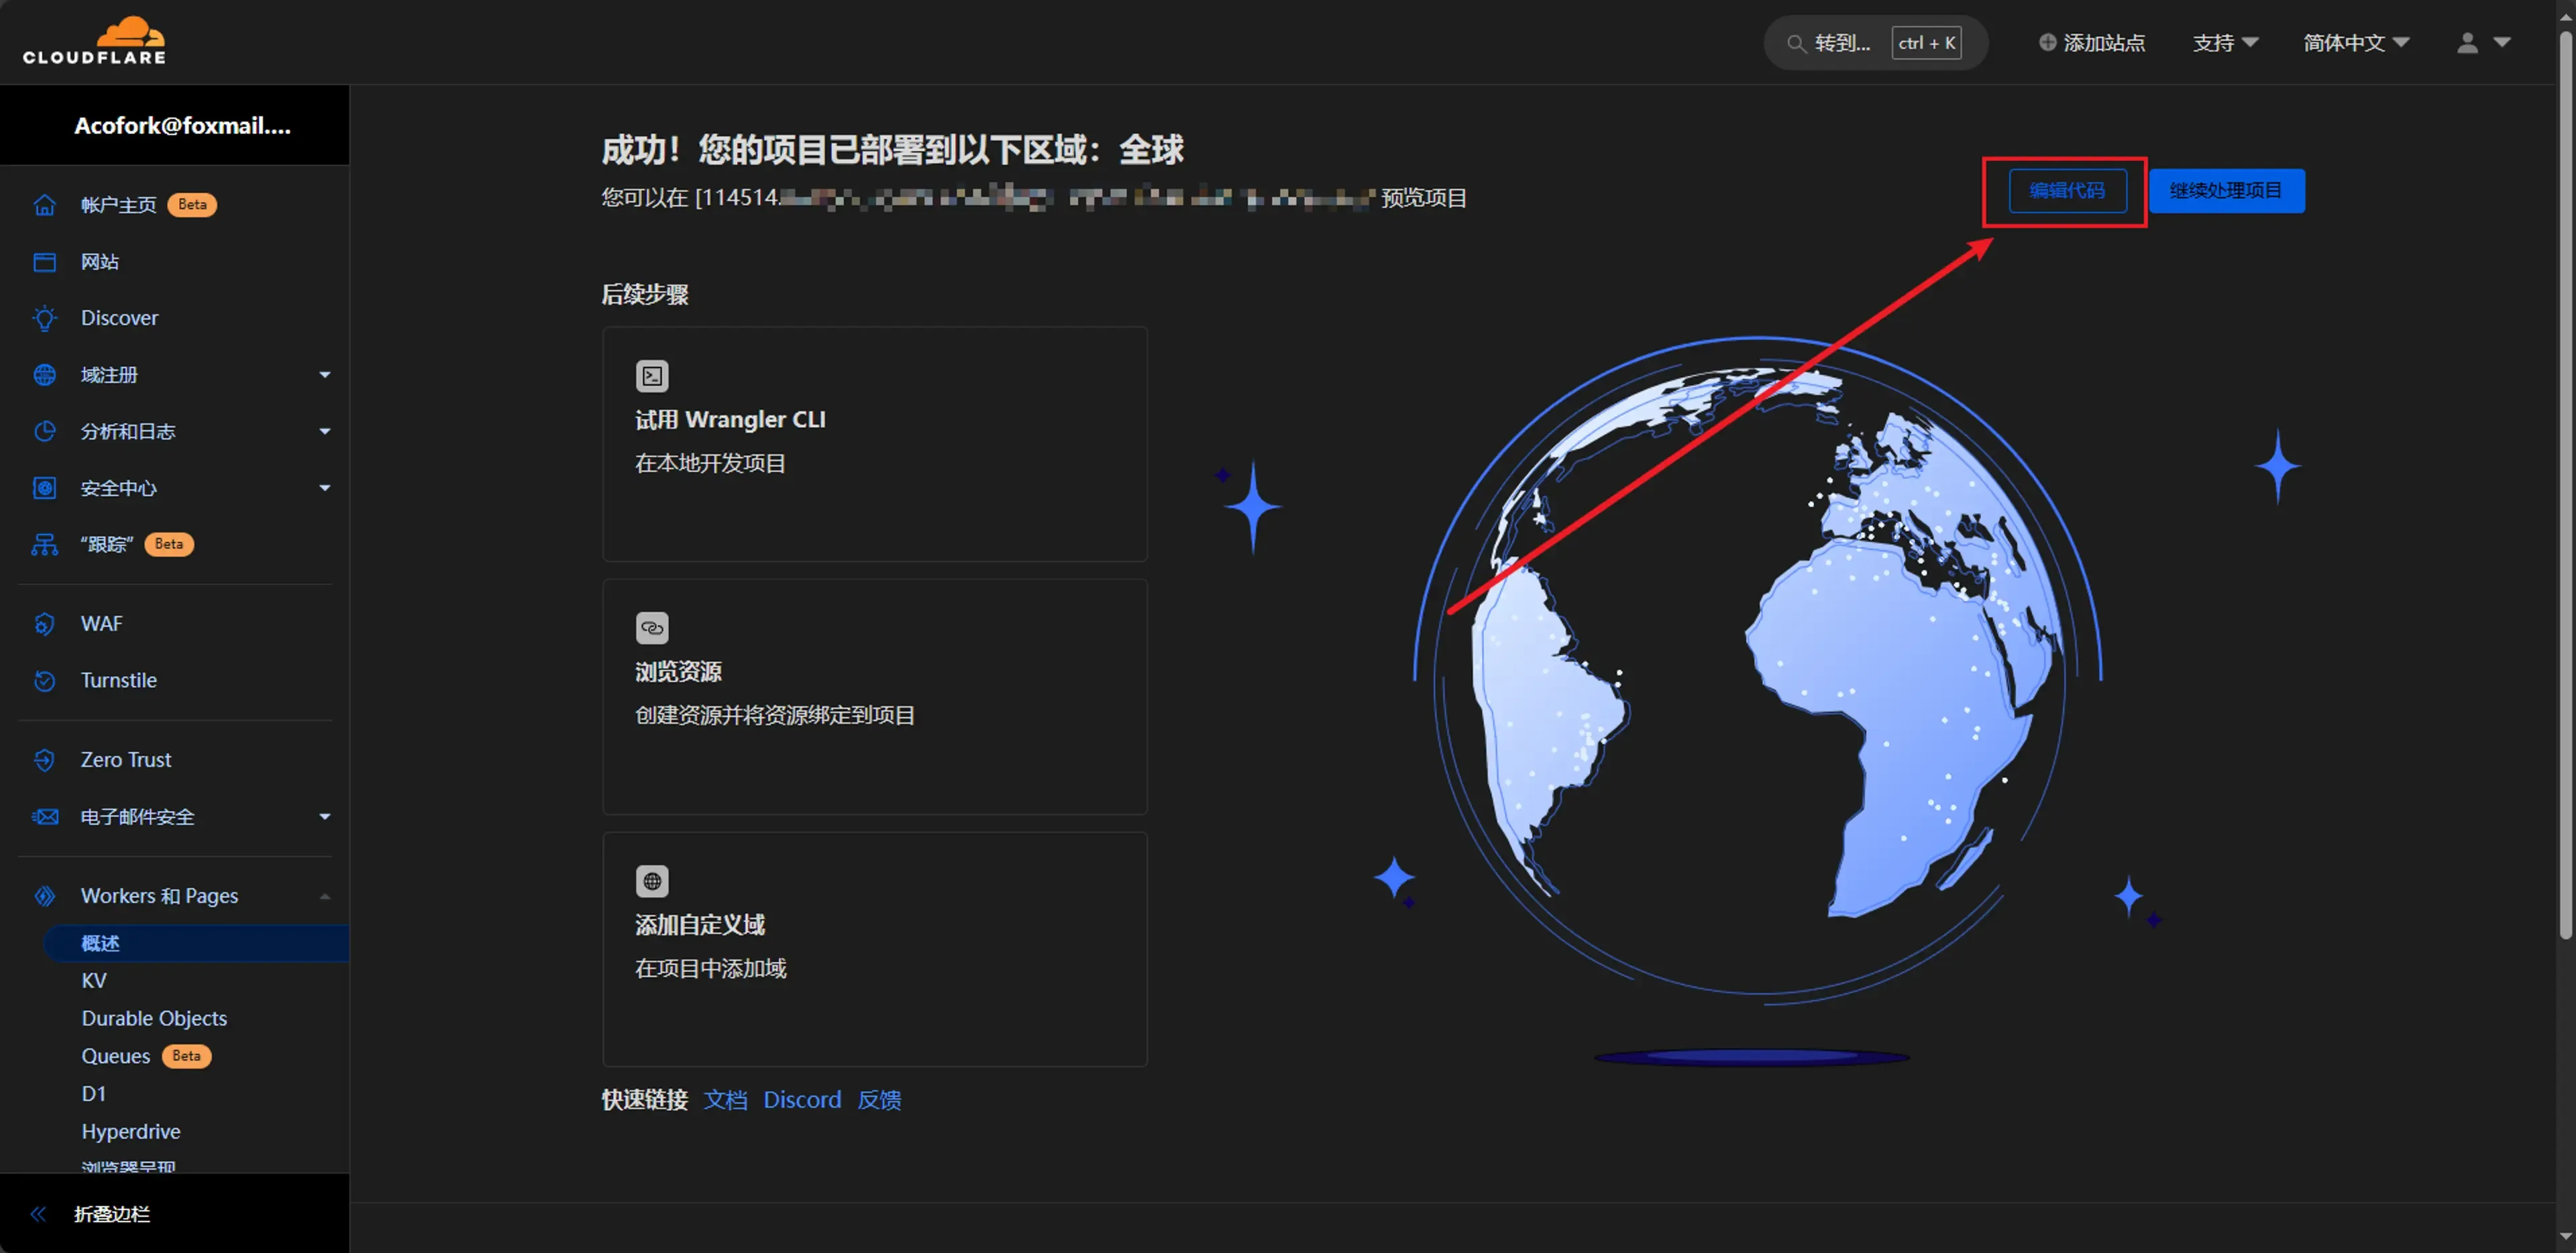Collapse the Workers 和 Pages section
This screenshot has height=1253, width=2576.
coord(324,896)
